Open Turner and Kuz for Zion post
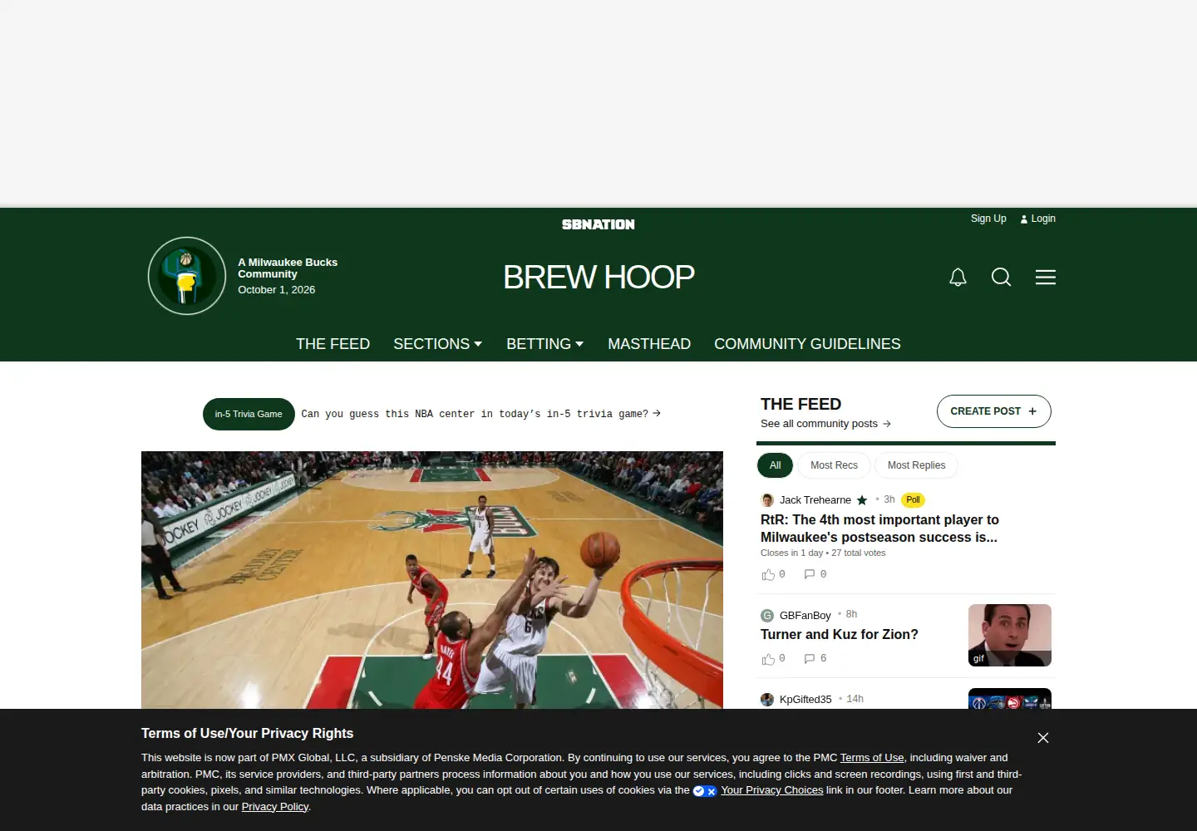The height and width of the screenshot is (831, 1197). (840, 634)
